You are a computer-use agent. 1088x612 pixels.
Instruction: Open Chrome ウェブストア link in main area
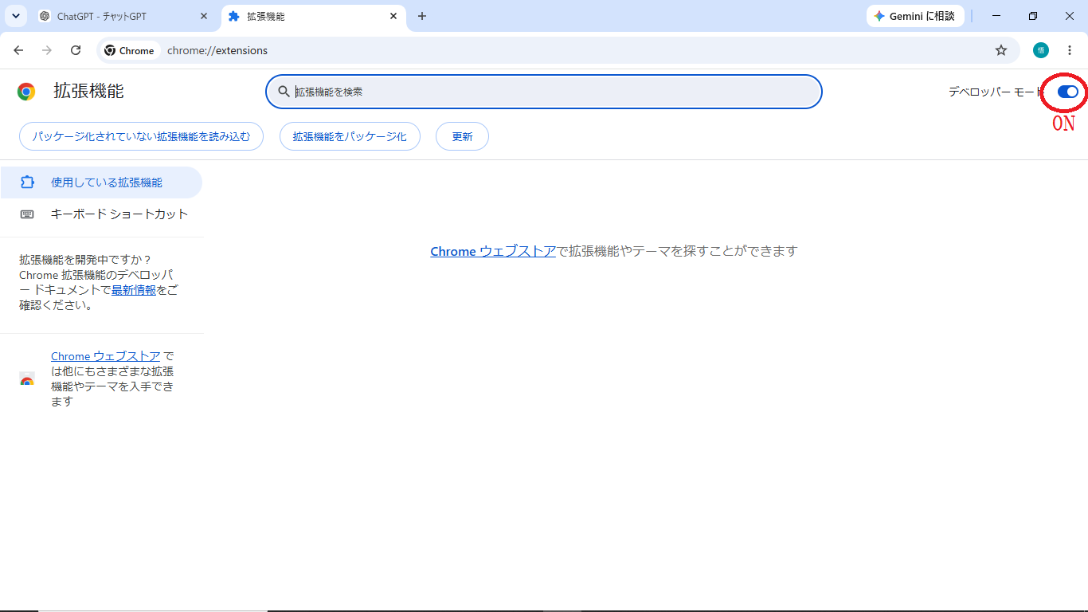493,251
